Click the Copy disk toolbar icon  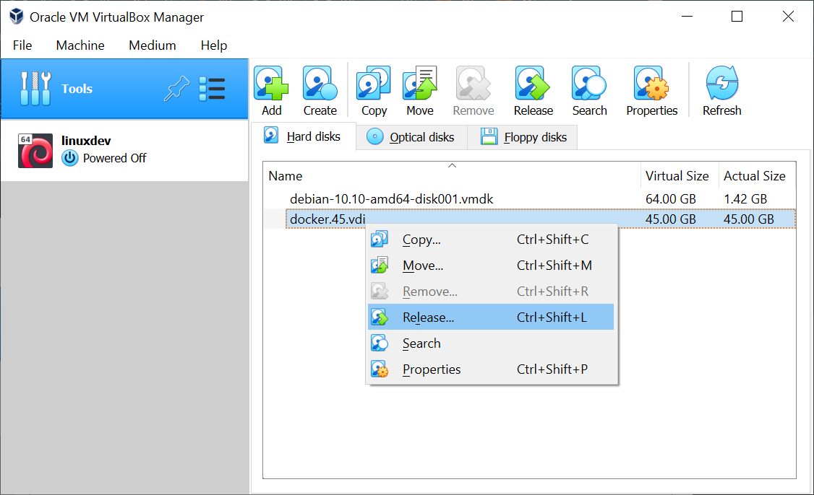(x=374, y=84)
